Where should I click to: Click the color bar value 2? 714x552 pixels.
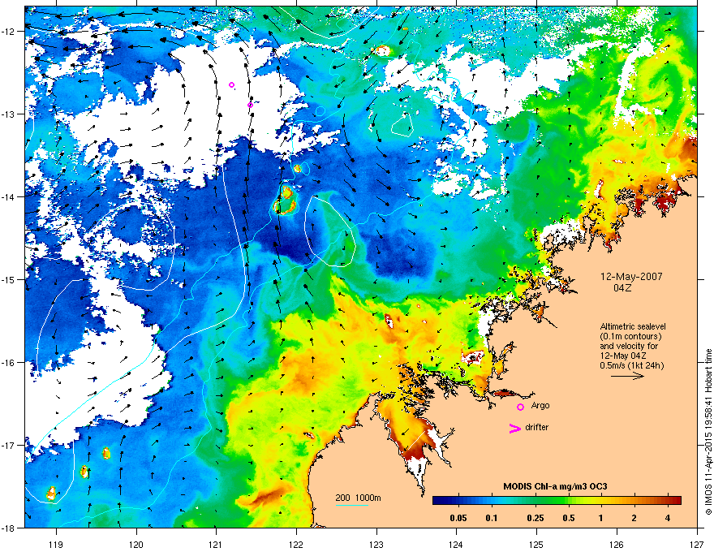tap(634, 518)
